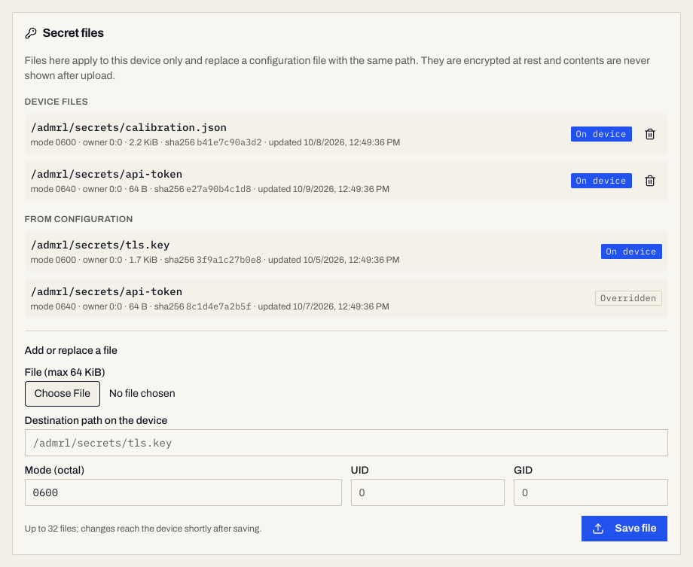Click the sha256 e27a90b4c1d8 metadata line
This screenshot has width=693, height=567.
210,189
